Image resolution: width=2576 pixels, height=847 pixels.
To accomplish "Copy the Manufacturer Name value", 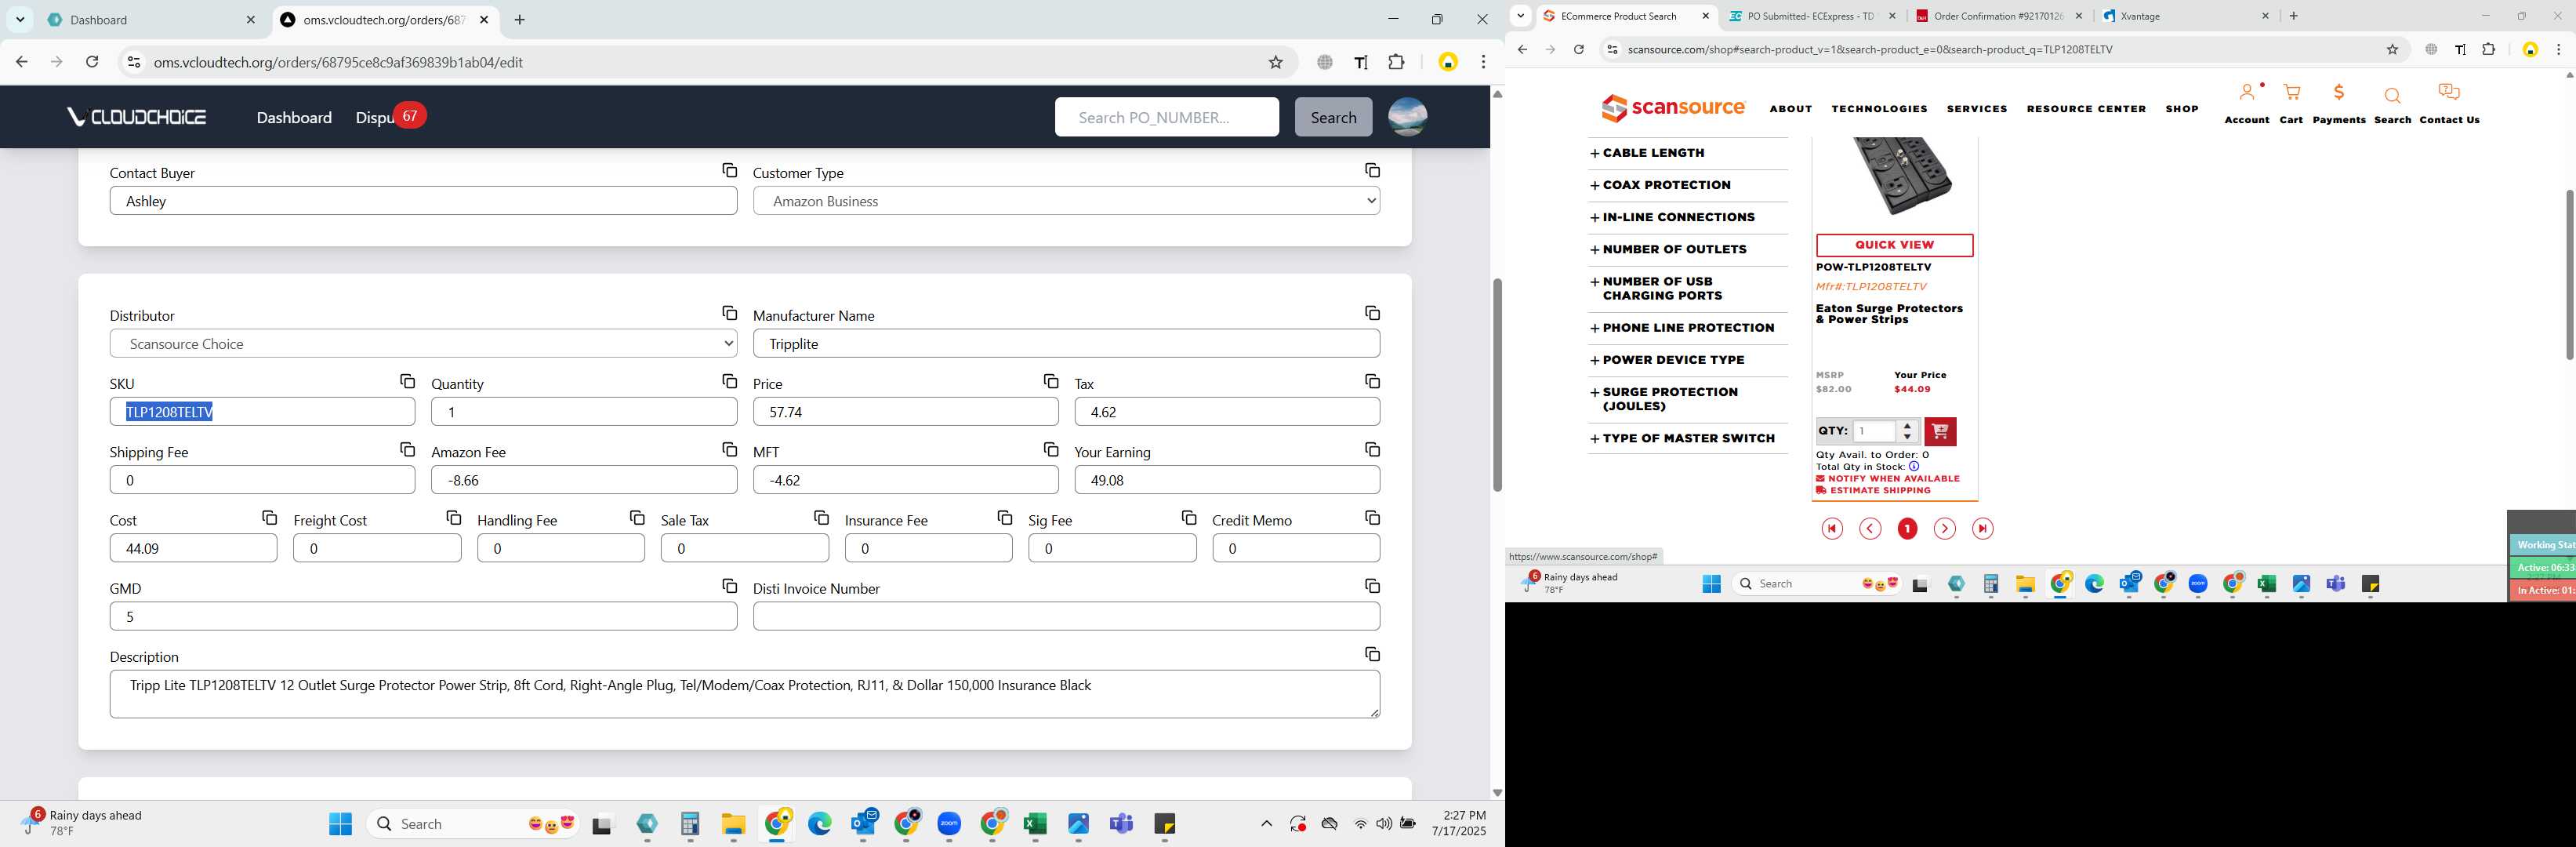I will click(1372, 314).
